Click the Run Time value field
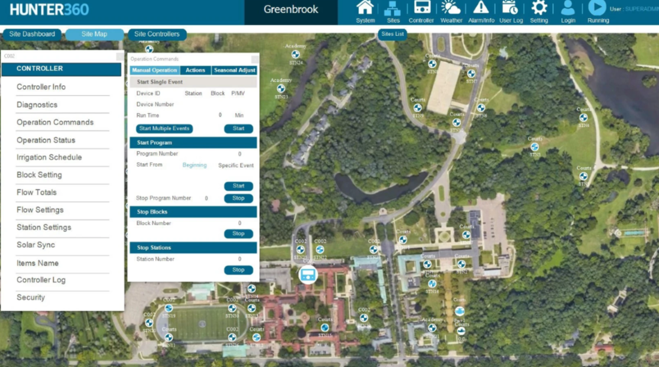 [x=220, y=115]
